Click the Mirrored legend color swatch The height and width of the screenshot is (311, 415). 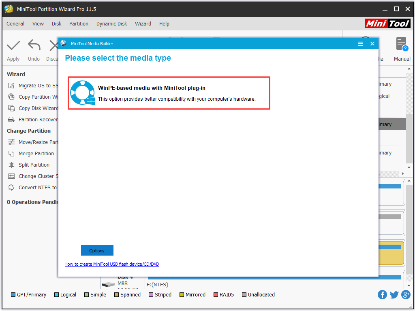(x=182, y=295)
